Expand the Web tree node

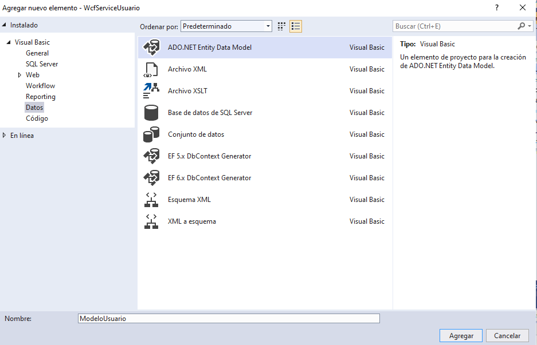[19, 74]
